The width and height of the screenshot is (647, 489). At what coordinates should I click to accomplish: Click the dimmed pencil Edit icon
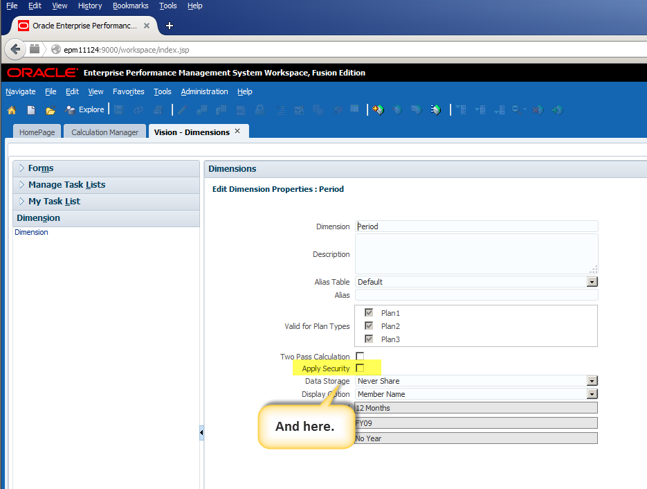tap(183, 110)
